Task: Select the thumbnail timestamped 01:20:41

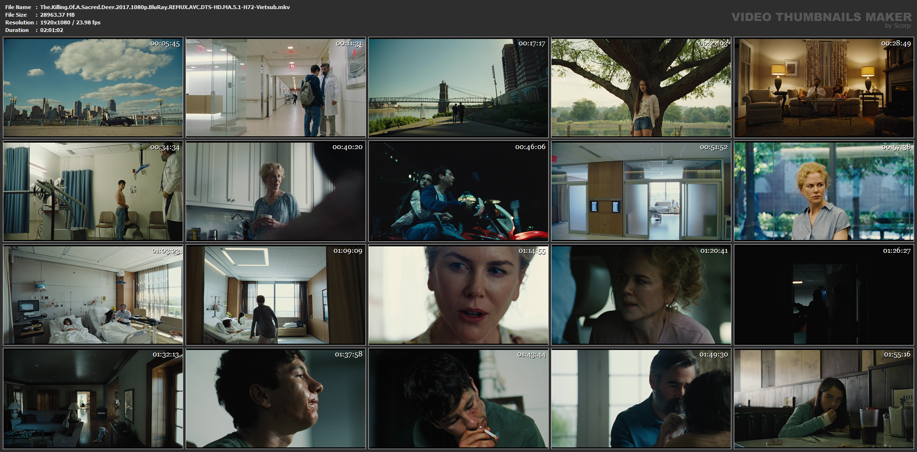Action: click(x=641, y=295)
